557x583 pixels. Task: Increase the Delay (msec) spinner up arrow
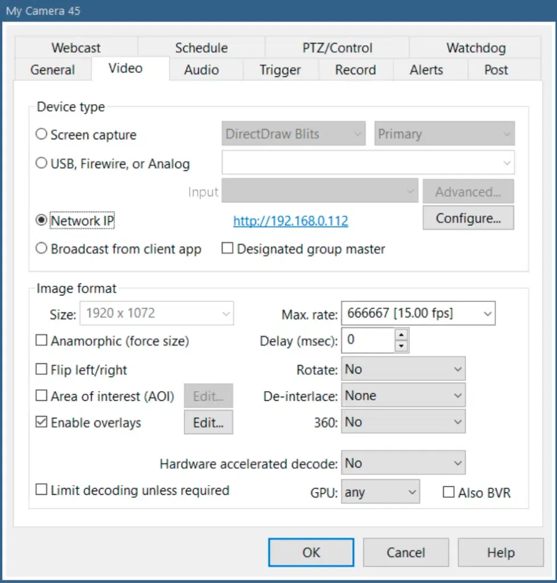pos(402,335)
